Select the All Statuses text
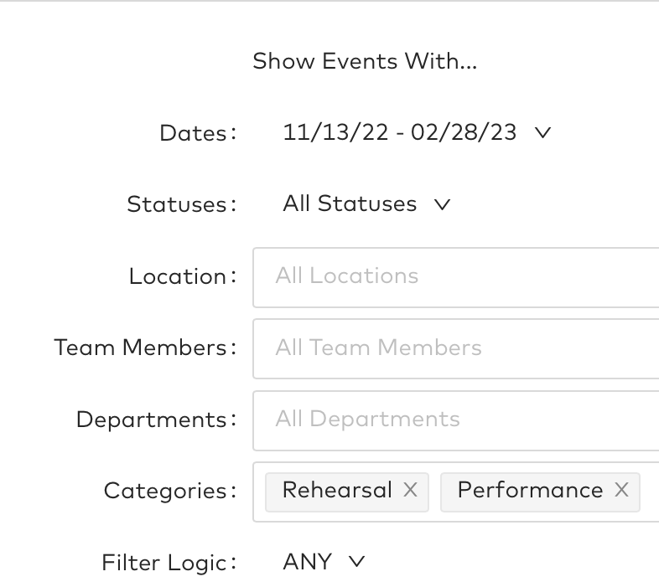Image resolution: width=659 pixels, height=587 pixels. (350, 204)
